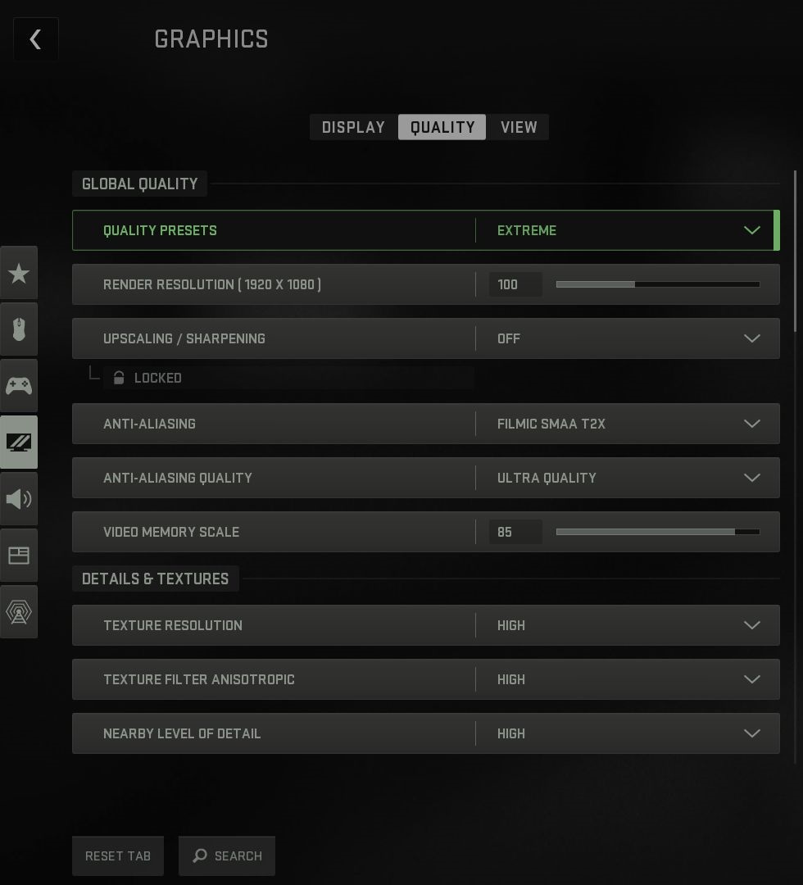Click the Search button
This screenshot has width=803, height=885.
click(227, 855)
